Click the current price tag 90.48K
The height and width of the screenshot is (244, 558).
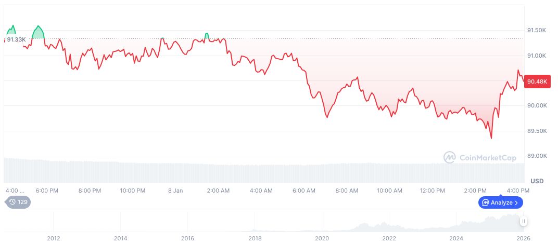point(537,82)
